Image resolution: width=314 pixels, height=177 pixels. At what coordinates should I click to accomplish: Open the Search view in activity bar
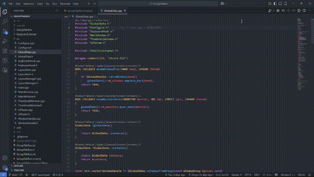click(x=5, y=22)
